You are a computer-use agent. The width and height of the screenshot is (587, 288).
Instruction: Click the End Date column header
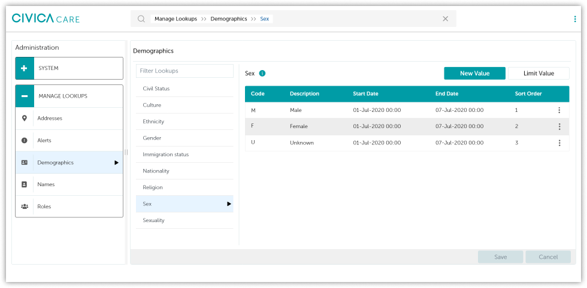pos(447,94)
